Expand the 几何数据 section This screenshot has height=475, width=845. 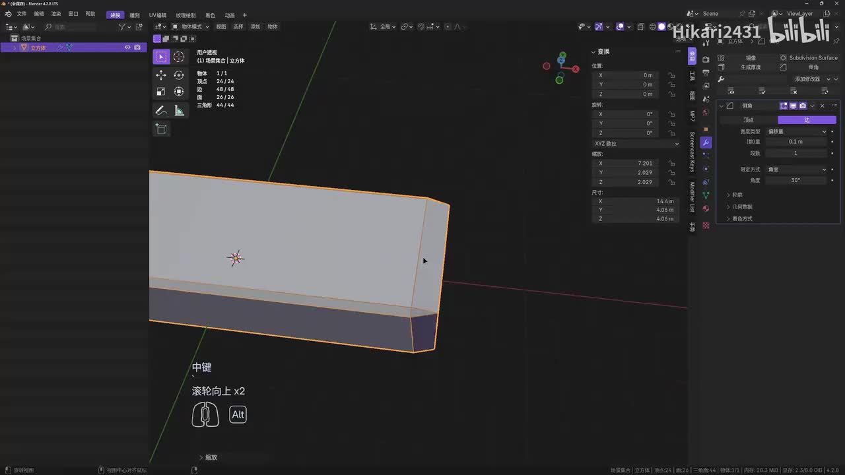click(741, 206)
